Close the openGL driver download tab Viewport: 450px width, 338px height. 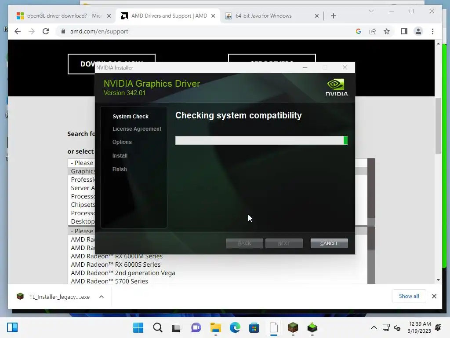click(x=109, y=16)
